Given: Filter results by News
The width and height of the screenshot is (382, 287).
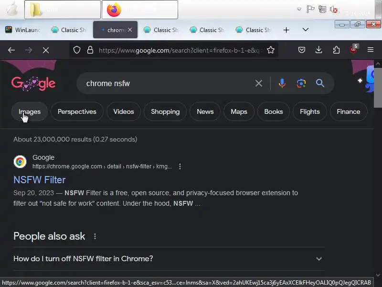Looking at the screenshot, I should (205, 112).
